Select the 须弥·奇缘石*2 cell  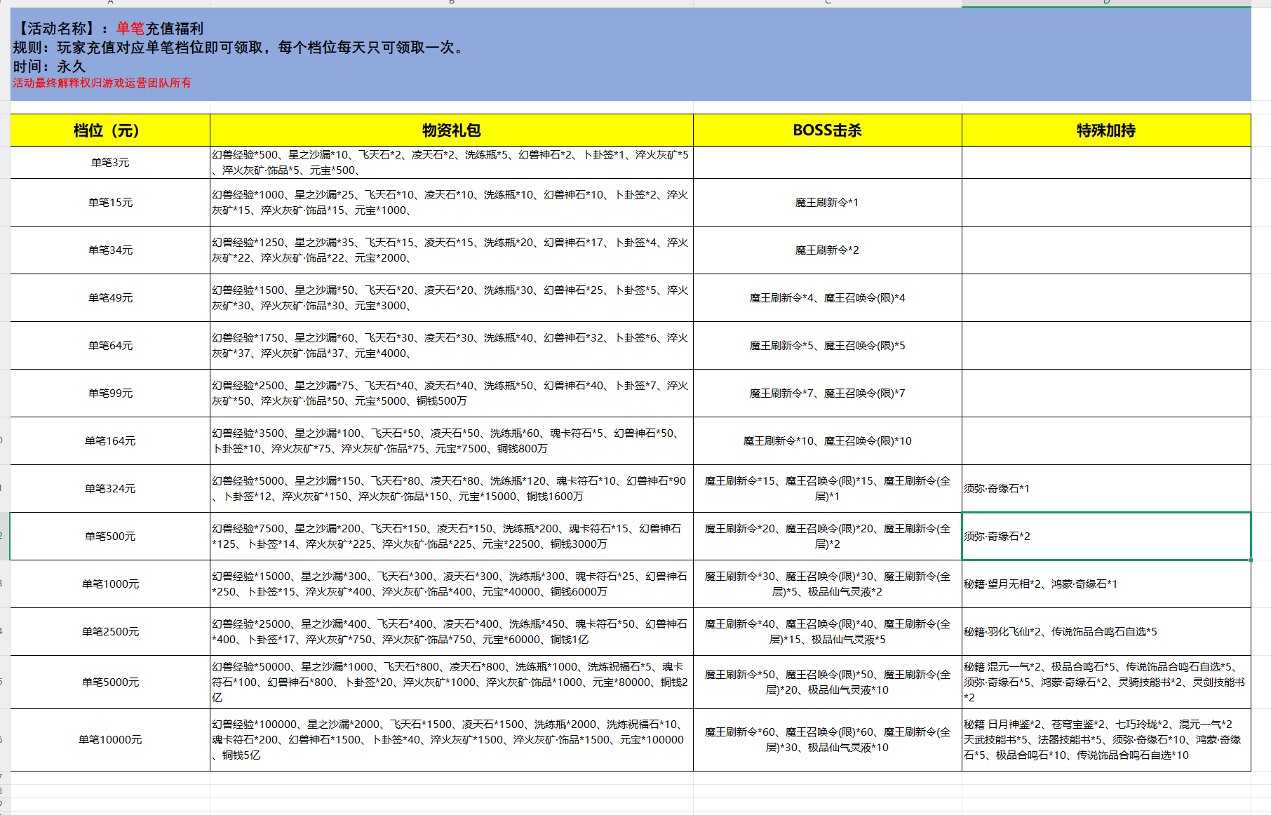(x=1105, y=537)
